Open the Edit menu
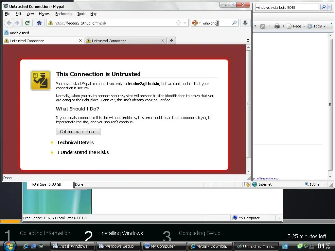The image size is (335, 251). [x=18, y=14]
